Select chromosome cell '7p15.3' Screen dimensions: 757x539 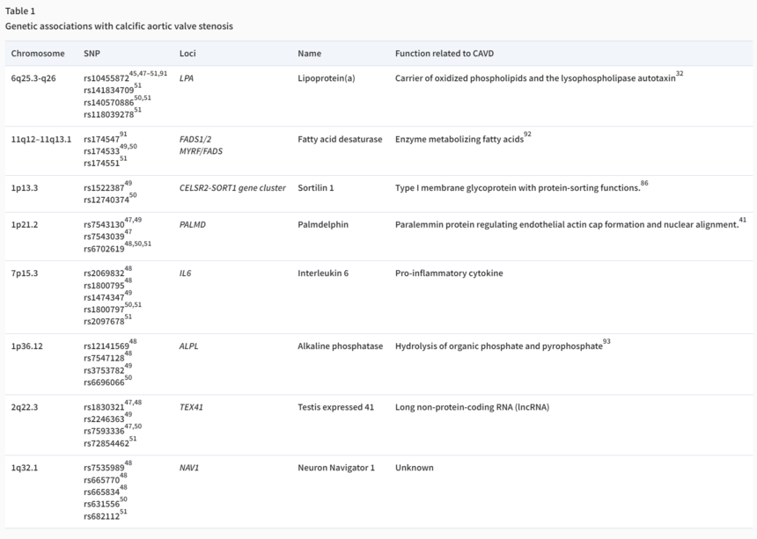(24, 273)
